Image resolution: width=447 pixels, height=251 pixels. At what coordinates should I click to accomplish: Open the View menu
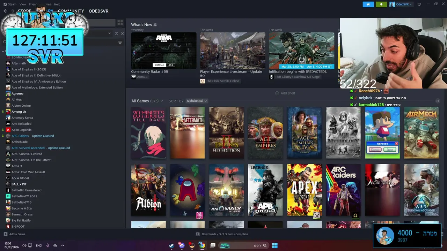pos(23,4)
